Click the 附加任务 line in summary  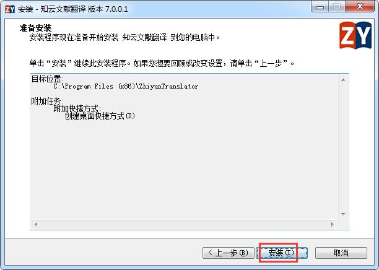(48, 101)
